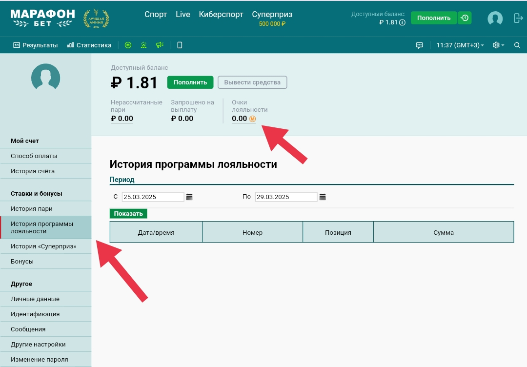This screenshot has width=527, height=367.
Task: Open the Результаты link in the toolbar
Action: click(36, 45)
